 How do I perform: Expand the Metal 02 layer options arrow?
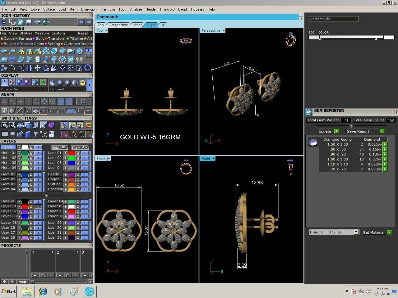(x=19, y=158)
